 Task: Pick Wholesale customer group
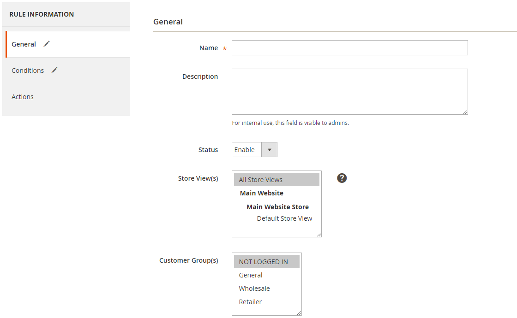coord(254,289)
